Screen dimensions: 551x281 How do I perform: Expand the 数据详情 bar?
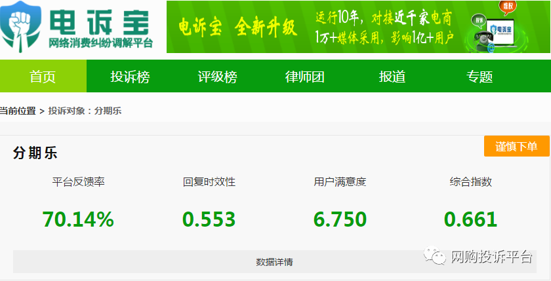(274, 262)
